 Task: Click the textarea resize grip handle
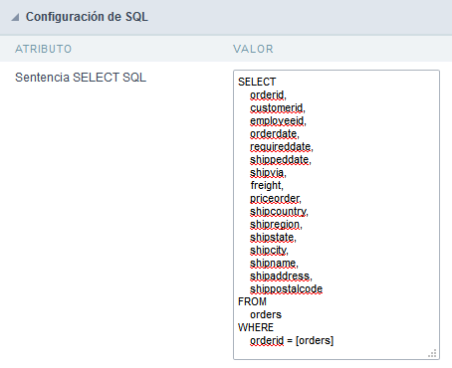point(432,353)
